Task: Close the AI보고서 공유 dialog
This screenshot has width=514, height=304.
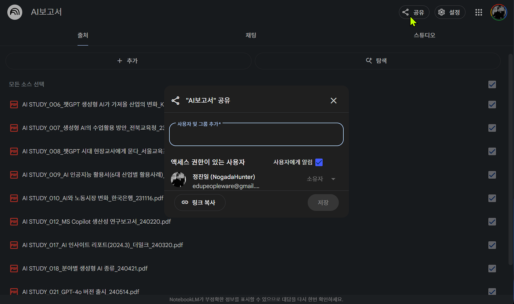Action: [333, 100]
